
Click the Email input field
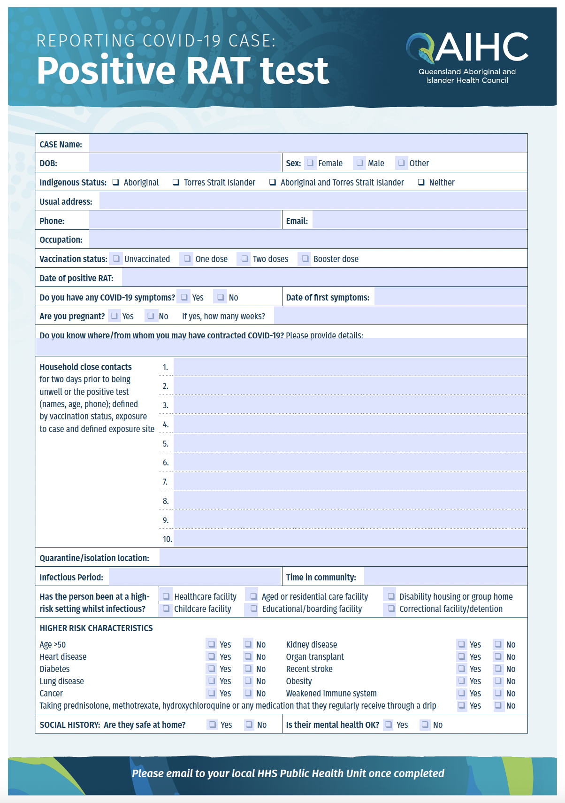click(x=420, y=220)
